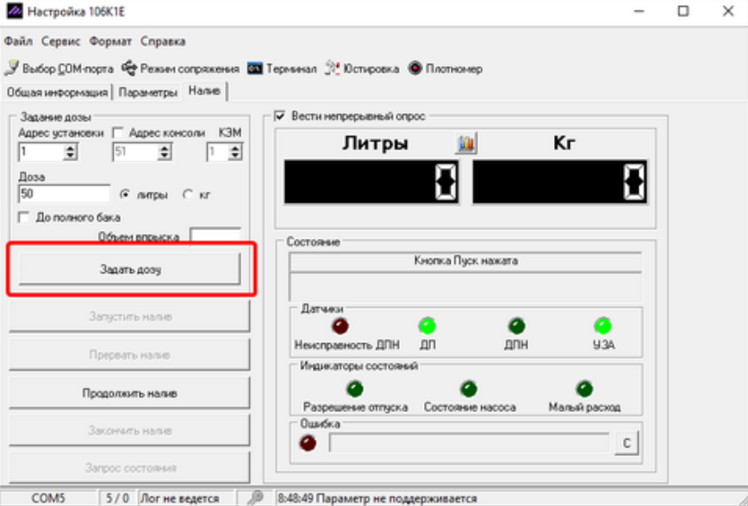
Task: Click Запустить налив button
Action: (130, 316)
